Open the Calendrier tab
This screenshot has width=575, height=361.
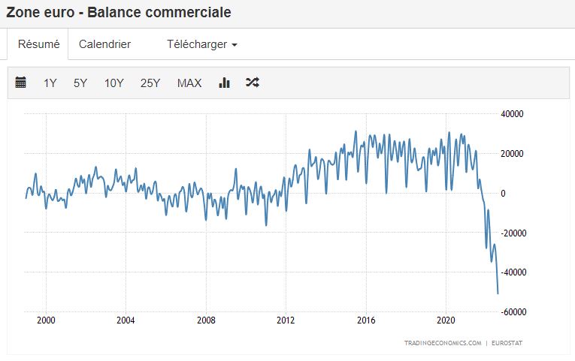pyautogui.click(x=104, y=44)
